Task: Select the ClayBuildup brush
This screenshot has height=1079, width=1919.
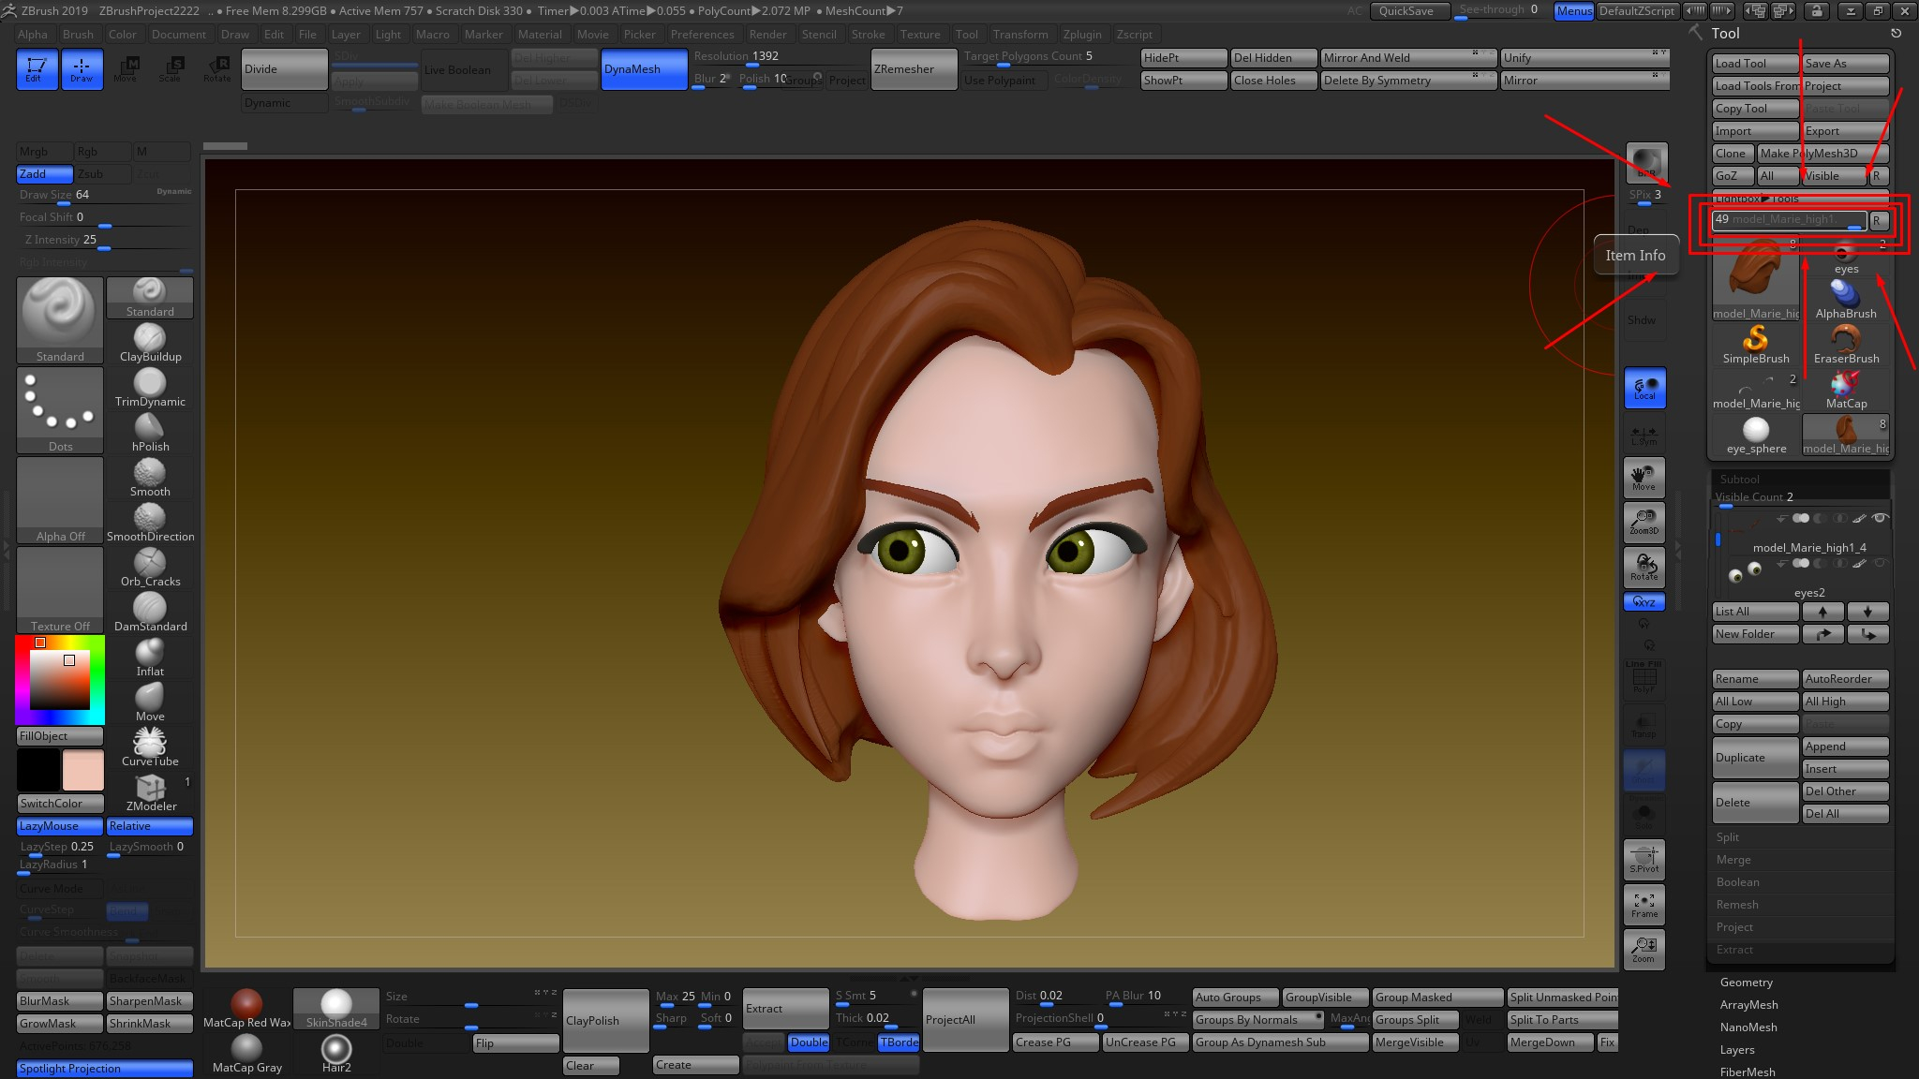Action: click(149, 340)
